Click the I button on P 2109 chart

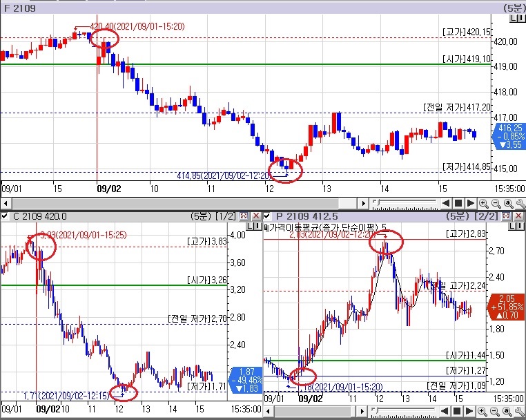[x=521, y=227]
